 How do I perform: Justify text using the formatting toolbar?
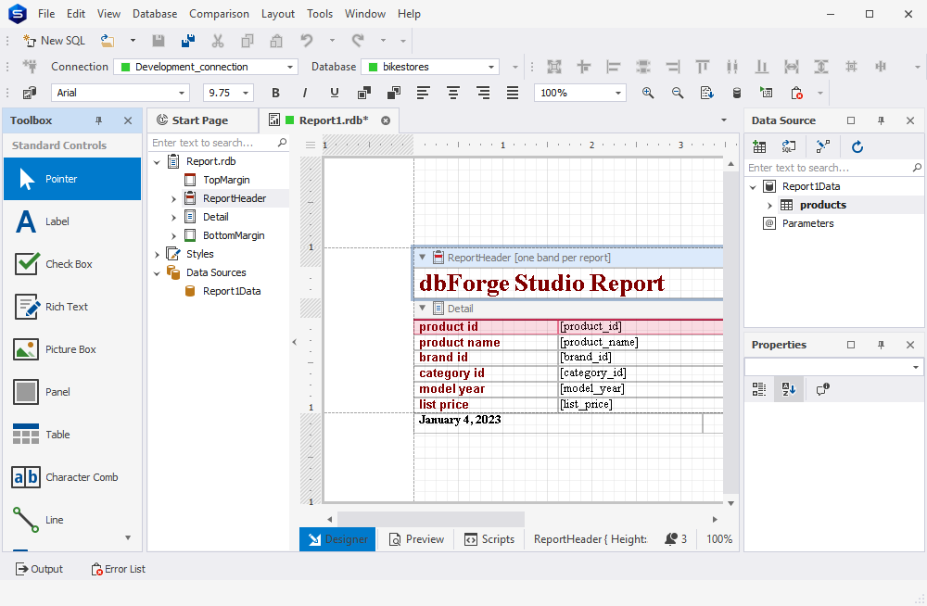tap(513, 93)
